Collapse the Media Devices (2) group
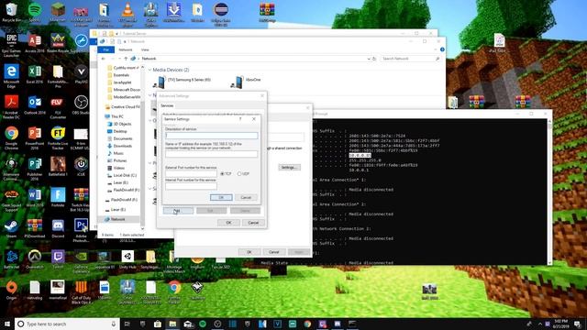This screenshot has width=587, height=330. (150, 70)
